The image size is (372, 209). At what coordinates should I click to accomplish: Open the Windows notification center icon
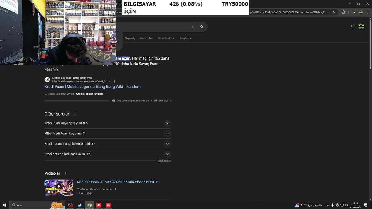[x=366, y=205]
